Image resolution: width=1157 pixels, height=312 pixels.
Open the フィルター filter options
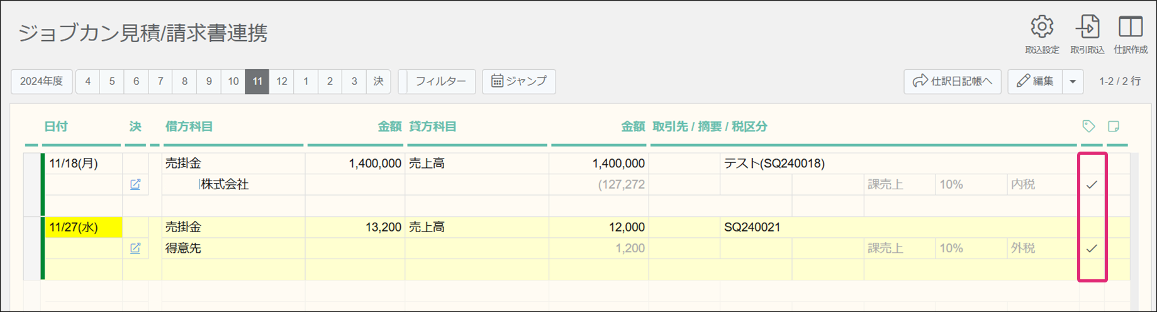440,81
